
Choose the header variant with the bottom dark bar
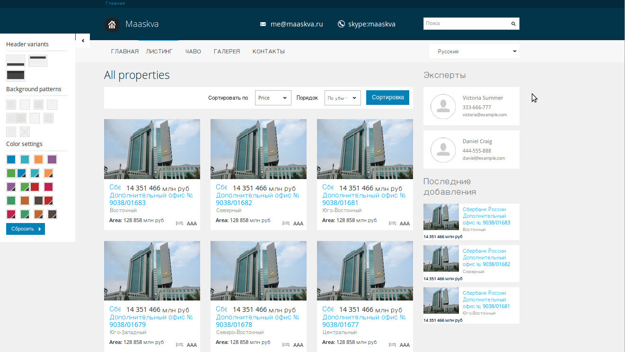pyautogui.click(x=16, y=61)
